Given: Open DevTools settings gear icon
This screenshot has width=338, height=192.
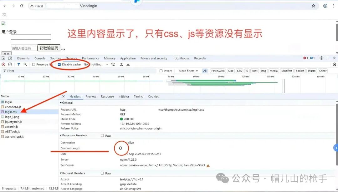Looking at the screenshot, I should [x=321, y=58].
